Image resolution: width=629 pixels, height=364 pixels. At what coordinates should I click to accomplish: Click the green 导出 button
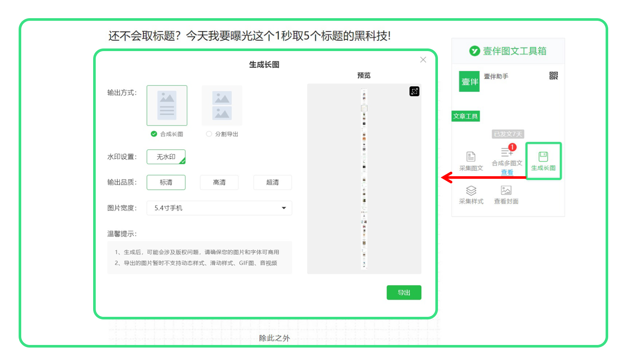pyautogui.click(x=404, y=293)
